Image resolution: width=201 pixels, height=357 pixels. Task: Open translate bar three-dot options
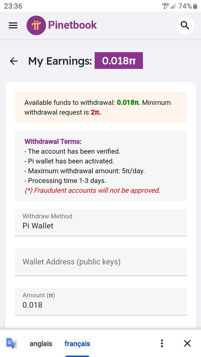[x=162, y=343]
